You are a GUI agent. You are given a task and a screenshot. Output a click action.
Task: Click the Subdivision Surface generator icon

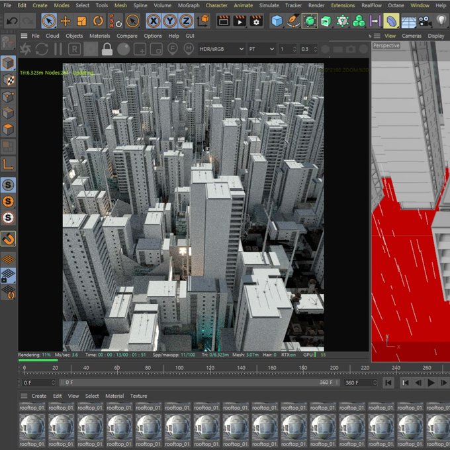pyautogui.click(x=310, y=21)
